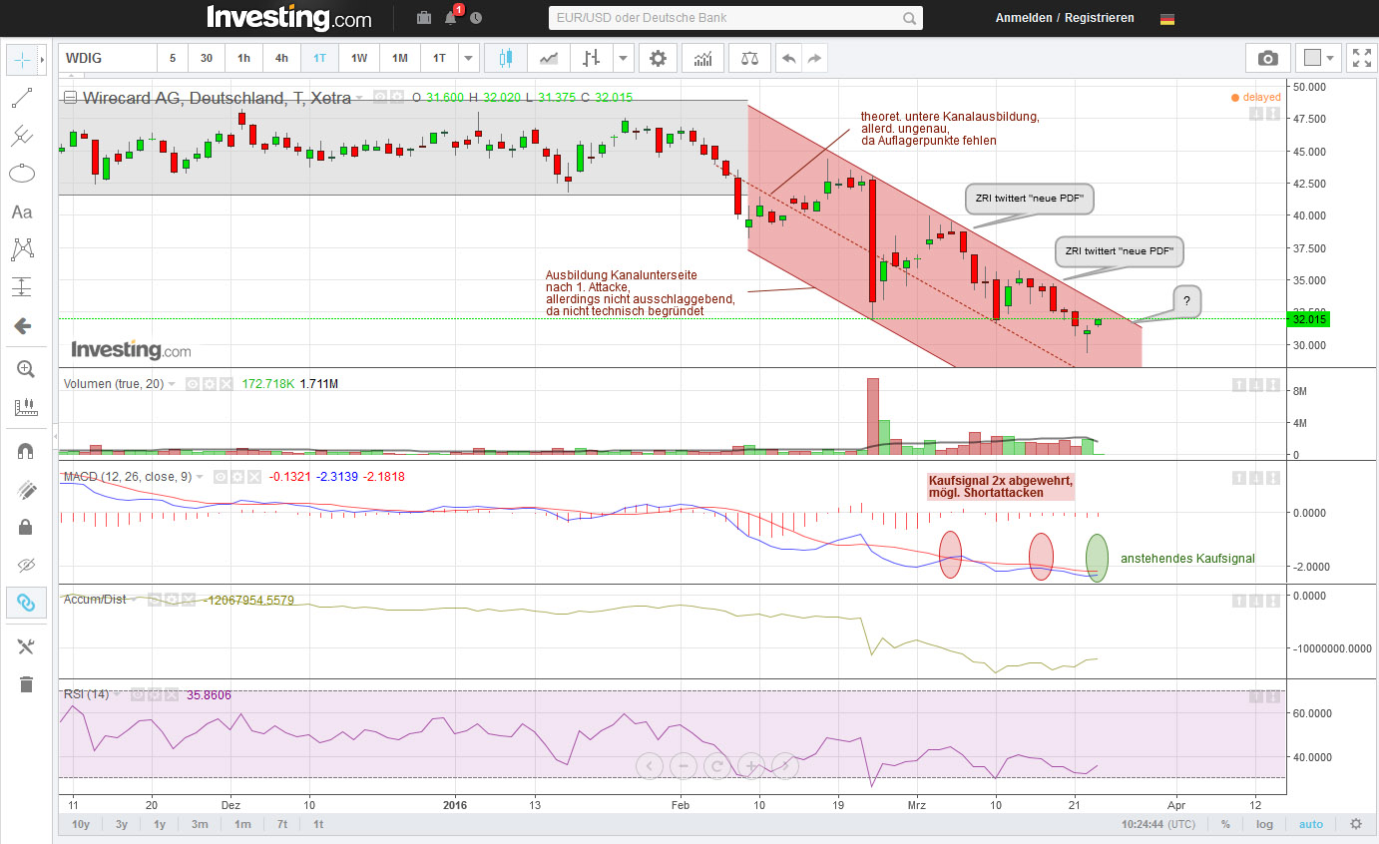Viewport: 1379px width, 844px height.
Task: Switch chart style to area chart
Action: click(x=549, y=58)
